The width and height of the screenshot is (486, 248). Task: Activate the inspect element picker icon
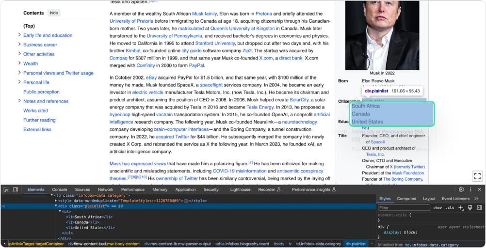(6, 189)
